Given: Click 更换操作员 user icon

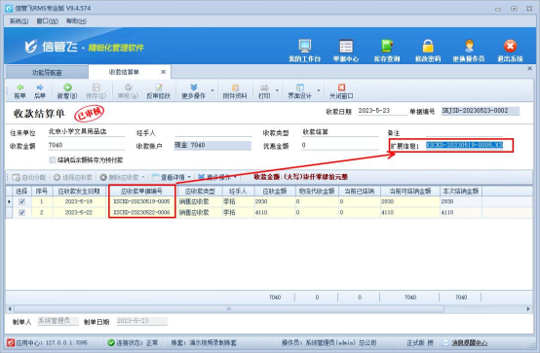Looking at the screenshot, I should point(469,47).
